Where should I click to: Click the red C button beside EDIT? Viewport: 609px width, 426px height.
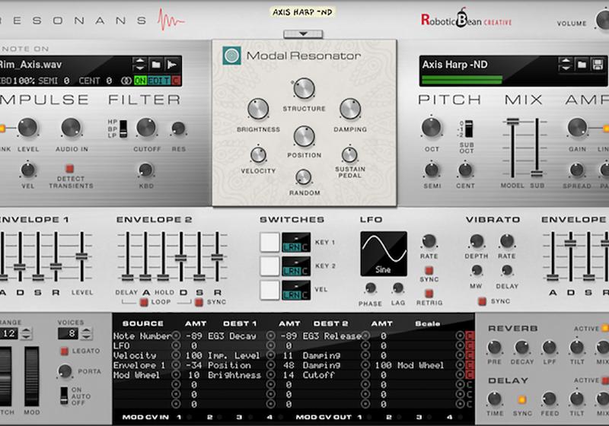[x=176, y=80]
